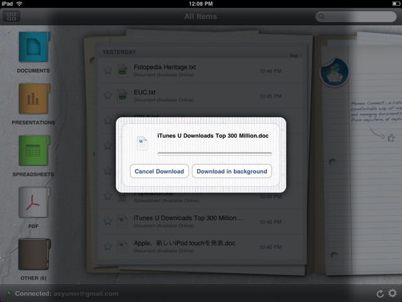Viewport: 402px width, 302px height.
Task: Click the 12:08 PM clock
Action: (201, 4)
